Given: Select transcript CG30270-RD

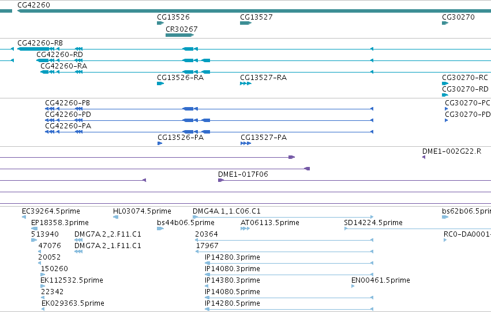Looking at the screenshot, I should (445, 95).
